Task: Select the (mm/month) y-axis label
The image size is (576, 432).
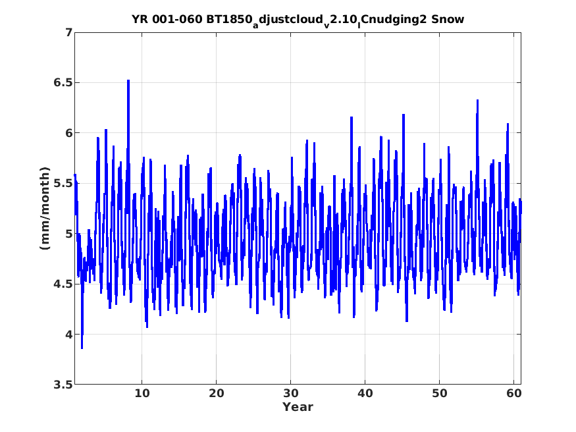Action: click(x=45, y=208)
